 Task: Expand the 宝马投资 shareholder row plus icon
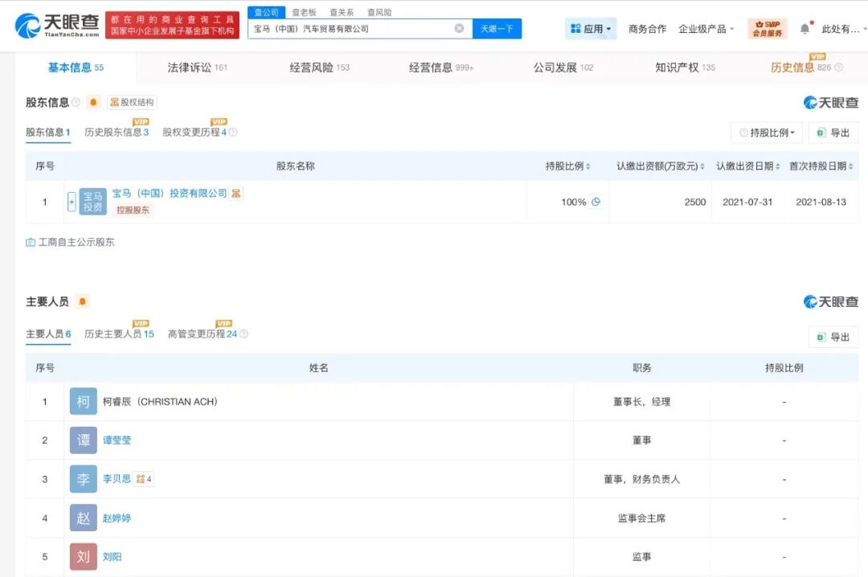[72, 202]
